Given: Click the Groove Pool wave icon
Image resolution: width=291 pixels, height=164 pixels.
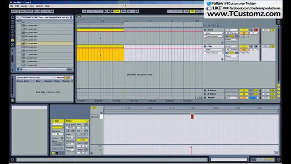Looking at the screenshot, I should pos(13,100).
